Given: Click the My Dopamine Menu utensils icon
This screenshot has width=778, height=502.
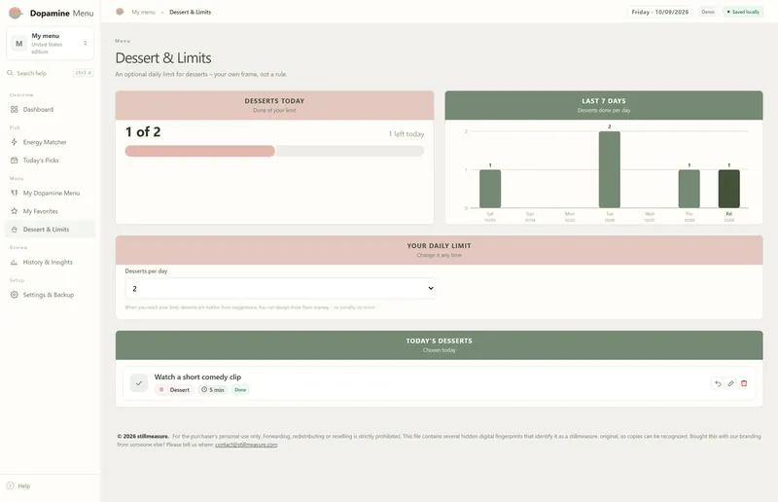Looking at the screenshot, I should coord(14,194).
